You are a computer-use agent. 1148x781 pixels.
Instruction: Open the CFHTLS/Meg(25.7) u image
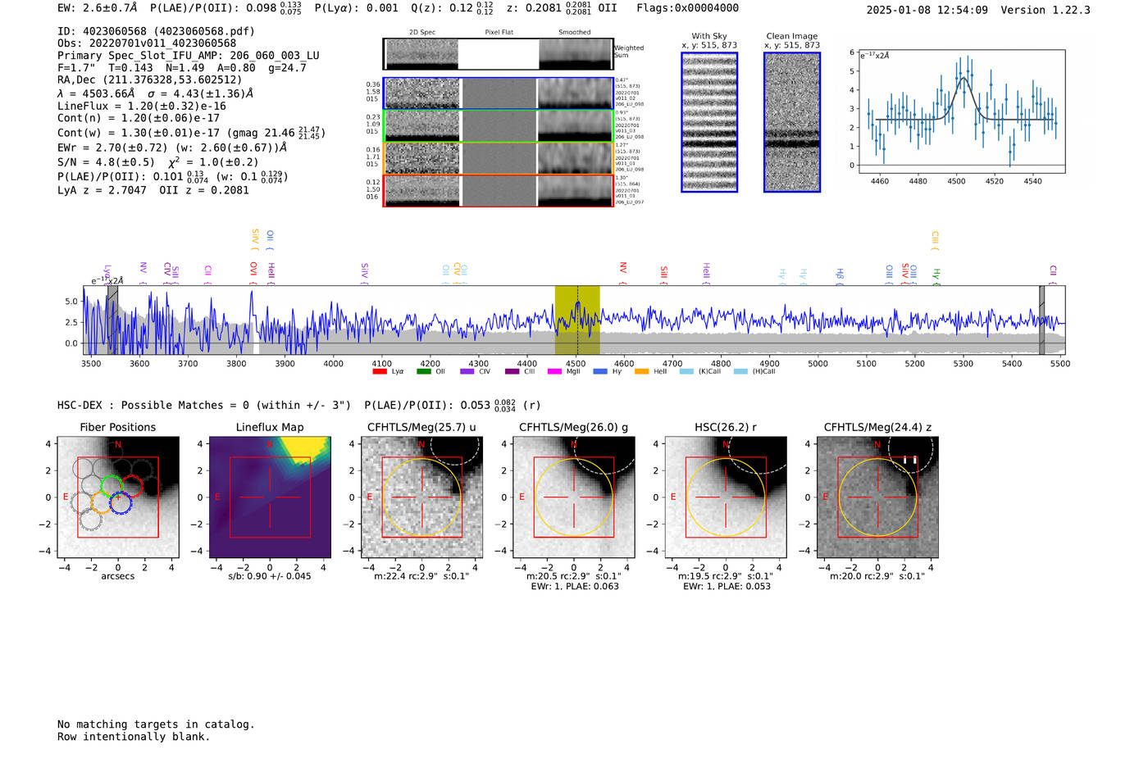(421, 497)
